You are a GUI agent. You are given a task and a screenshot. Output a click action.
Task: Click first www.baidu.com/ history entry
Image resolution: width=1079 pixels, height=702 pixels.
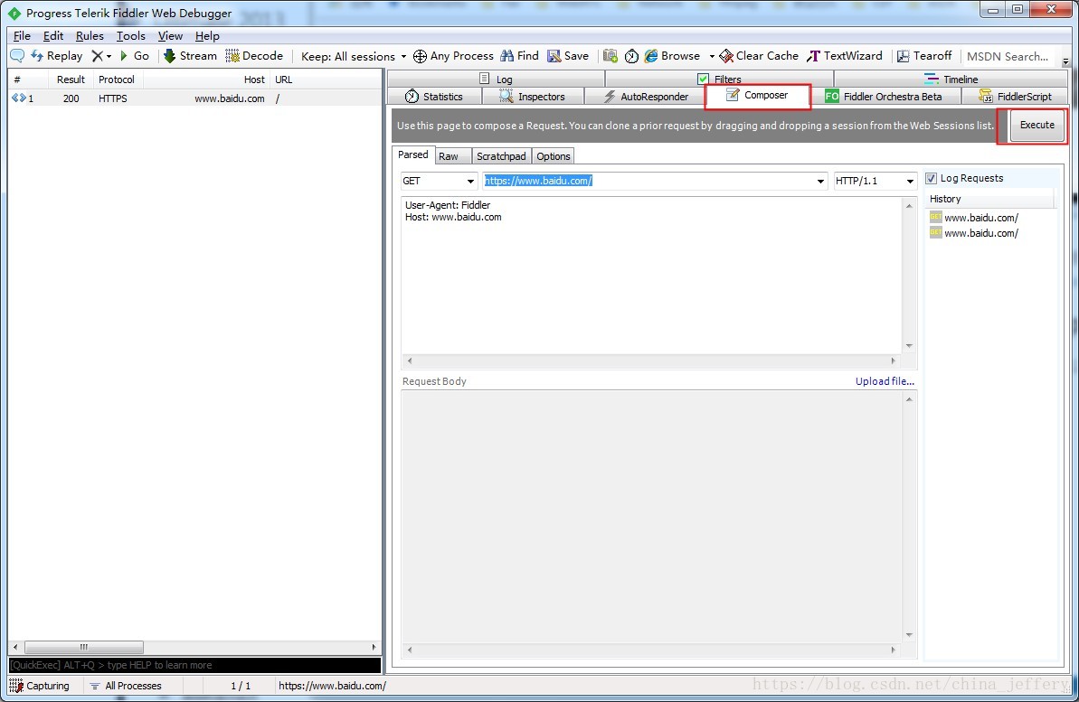974,217
